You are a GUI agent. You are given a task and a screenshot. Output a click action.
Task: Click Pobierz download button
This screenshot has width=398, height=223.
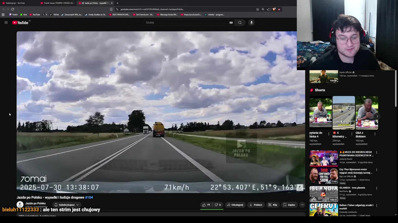tap(256, 205)
